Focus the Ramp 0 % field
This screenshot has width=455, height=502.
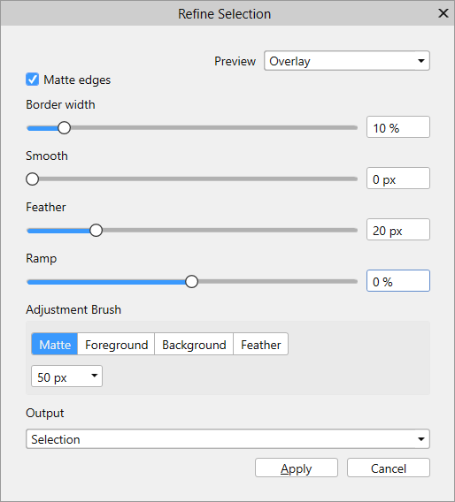pyautogui.click(x=398, y=281)
